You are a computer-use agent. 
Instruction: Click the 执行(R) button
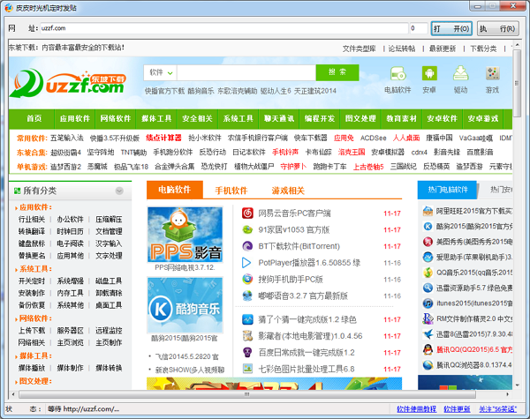tap(498, 28)
